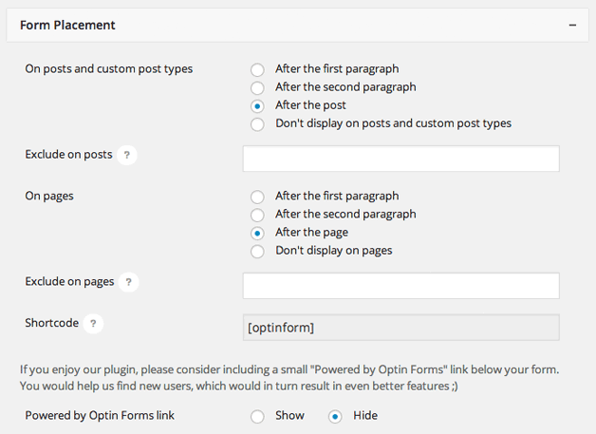Click the Powered by Optin Forms link label

[100, 415]
